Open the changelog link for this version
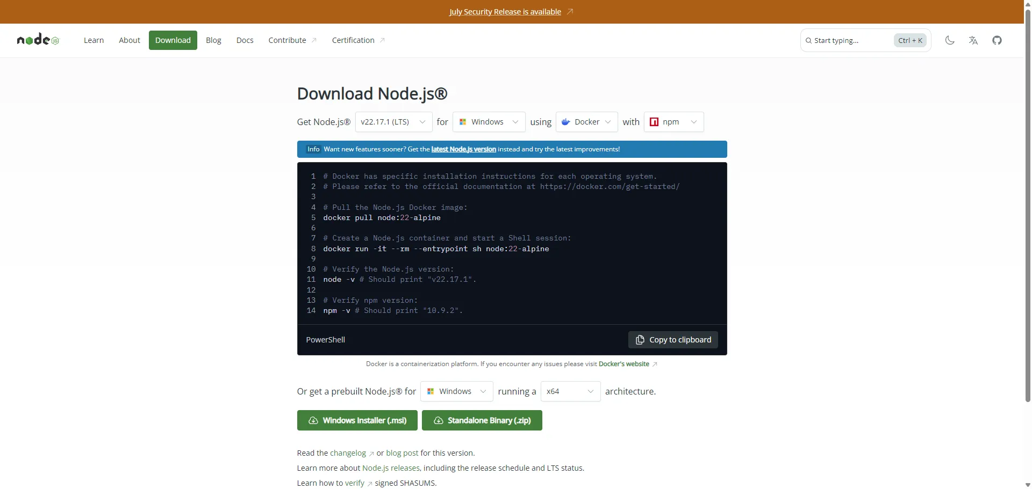The width and height of the screenshot is (1032, 489). (x=348, y=452)
